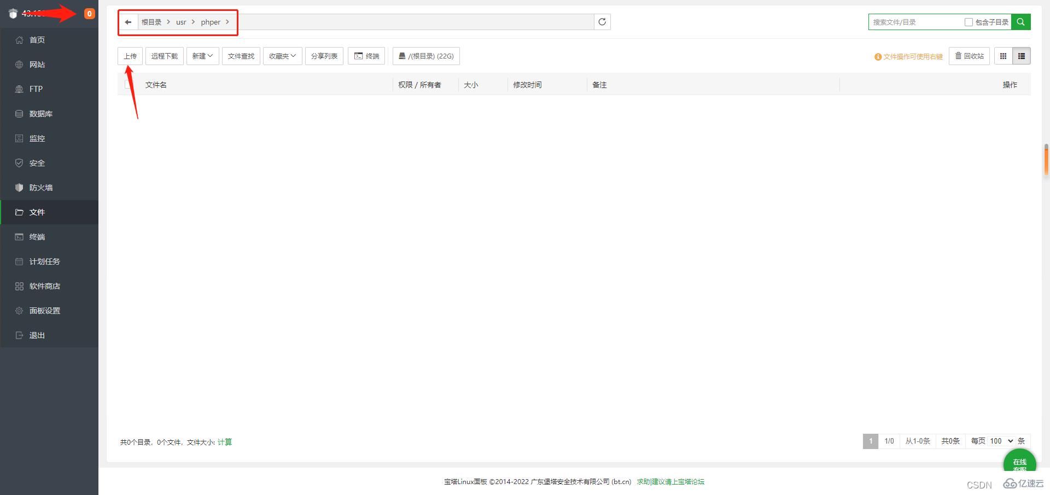Viewport: 1050px width, 495px height.
Task: Click the green search magnifier button
Action: click(x=1021, y=22)
